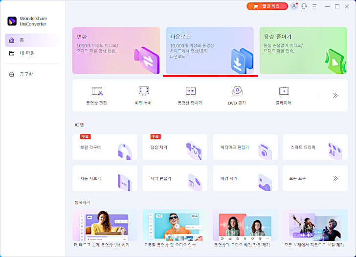Click the 동영상과 오디오 배경 잡음 제거 caption
The height and width of the screenshot is (257, 356).
pos(242,245)
